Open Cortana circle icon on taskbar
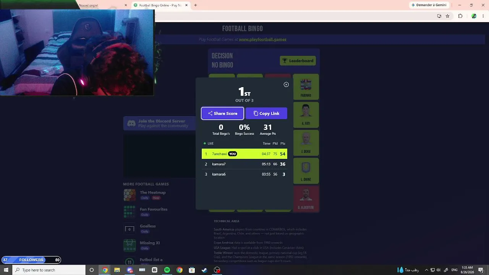 pos(92,270)
